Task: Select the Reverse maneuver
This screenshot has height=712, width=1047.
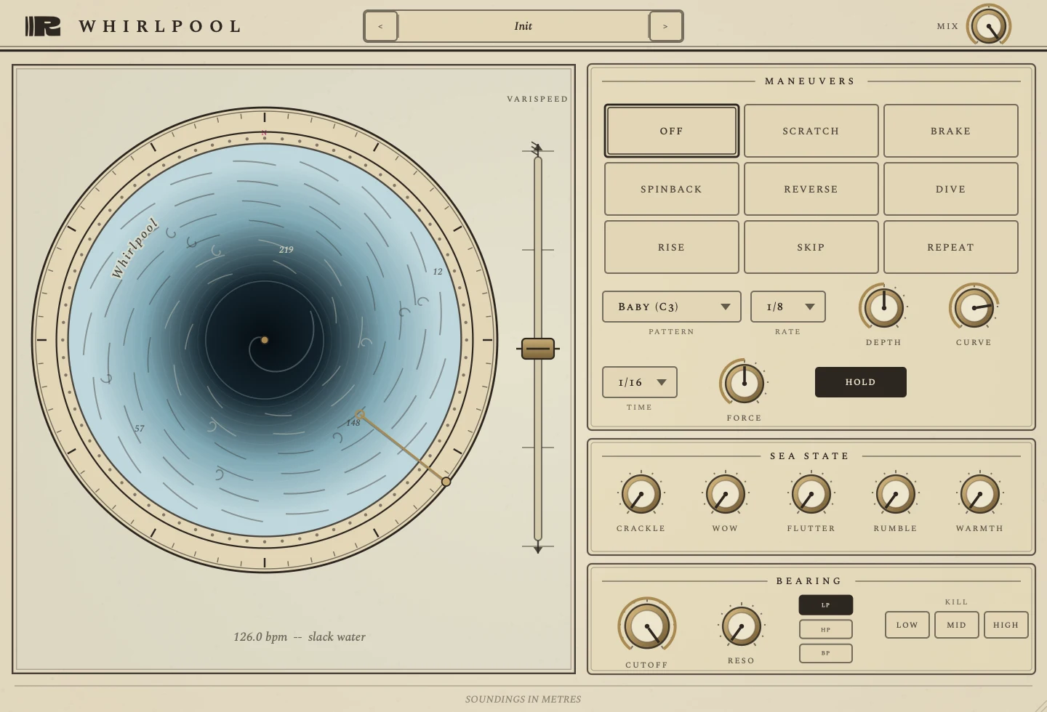Action: [x=811, y=189]
